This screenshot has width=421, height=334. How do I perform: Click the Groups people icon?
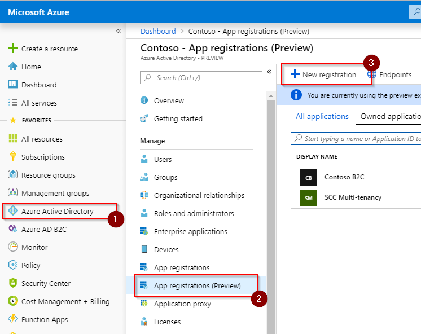tap(144, 177)
